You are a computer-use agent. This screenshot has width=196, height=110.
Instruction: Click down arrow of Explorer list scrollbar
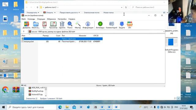[46, 96]
